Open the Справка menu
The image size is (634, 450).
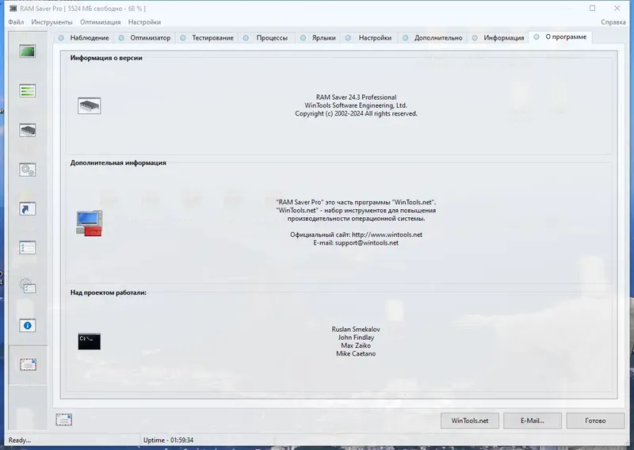(613, 22)
